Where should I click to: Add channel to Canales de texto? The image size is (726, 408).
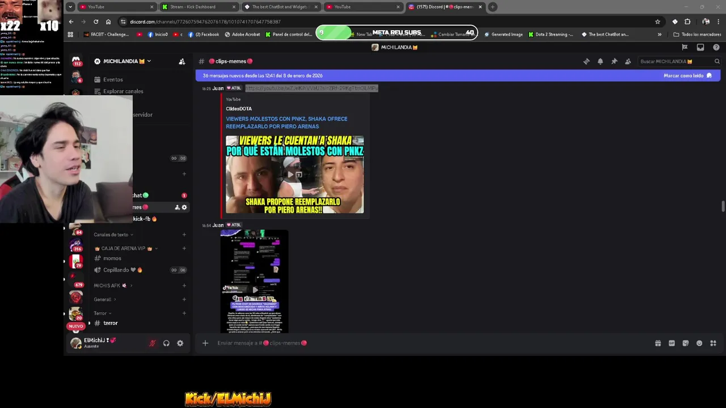click(x=184, y=235)
